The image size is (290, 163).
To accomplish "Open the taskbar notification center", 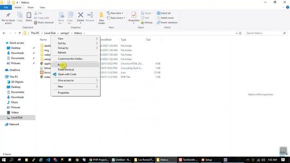I will tap(283, 160).
